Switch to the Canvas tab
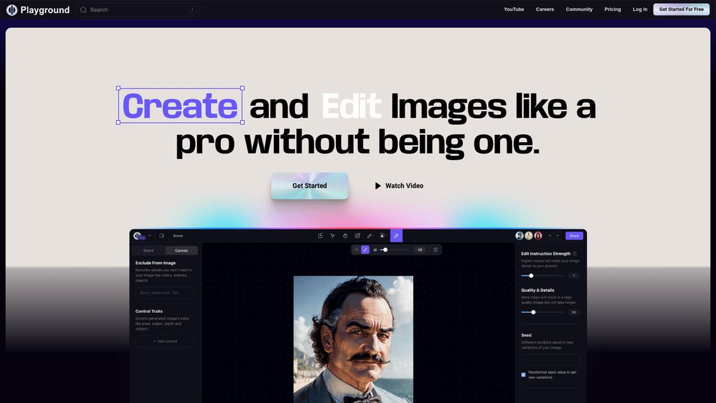 tap(181, 251)
